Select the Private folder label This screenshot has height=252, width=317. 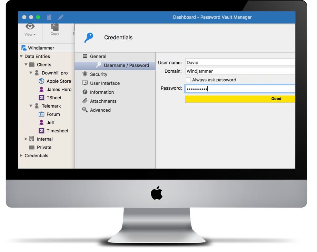click(x=44, y=147)
